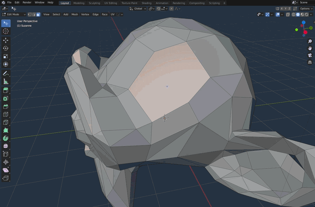Activate the Scale tool
The height and width of the screenshot is (207, 315).
6,56
